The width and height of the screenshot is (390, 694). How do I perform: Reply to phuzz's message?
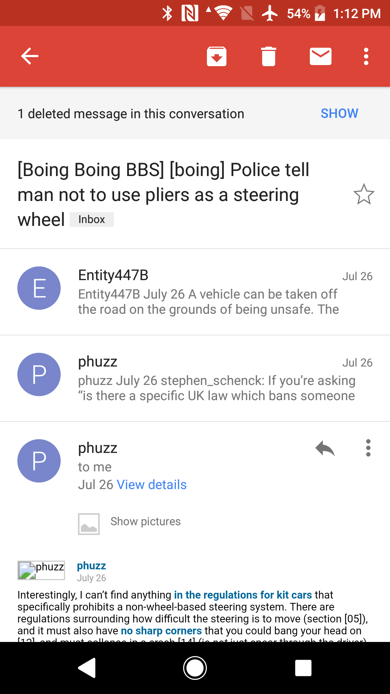click(x=325, y=449)
